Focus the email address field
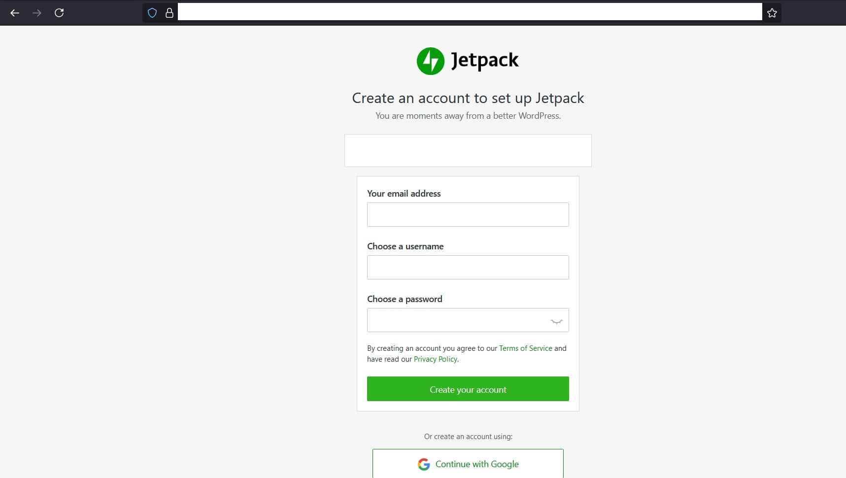Screen dimensions: 846x478 click(468, 214)
